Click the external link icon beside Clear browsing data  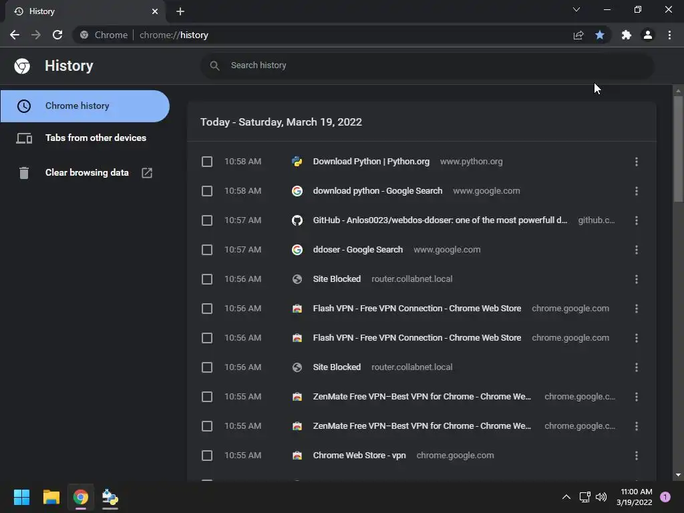click(147, 173)
